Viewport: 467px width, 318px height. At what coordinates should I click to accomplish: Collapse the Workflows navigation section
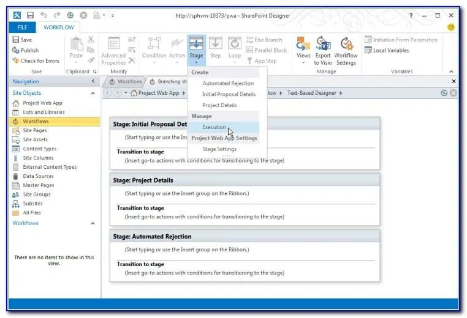point(93,223)
